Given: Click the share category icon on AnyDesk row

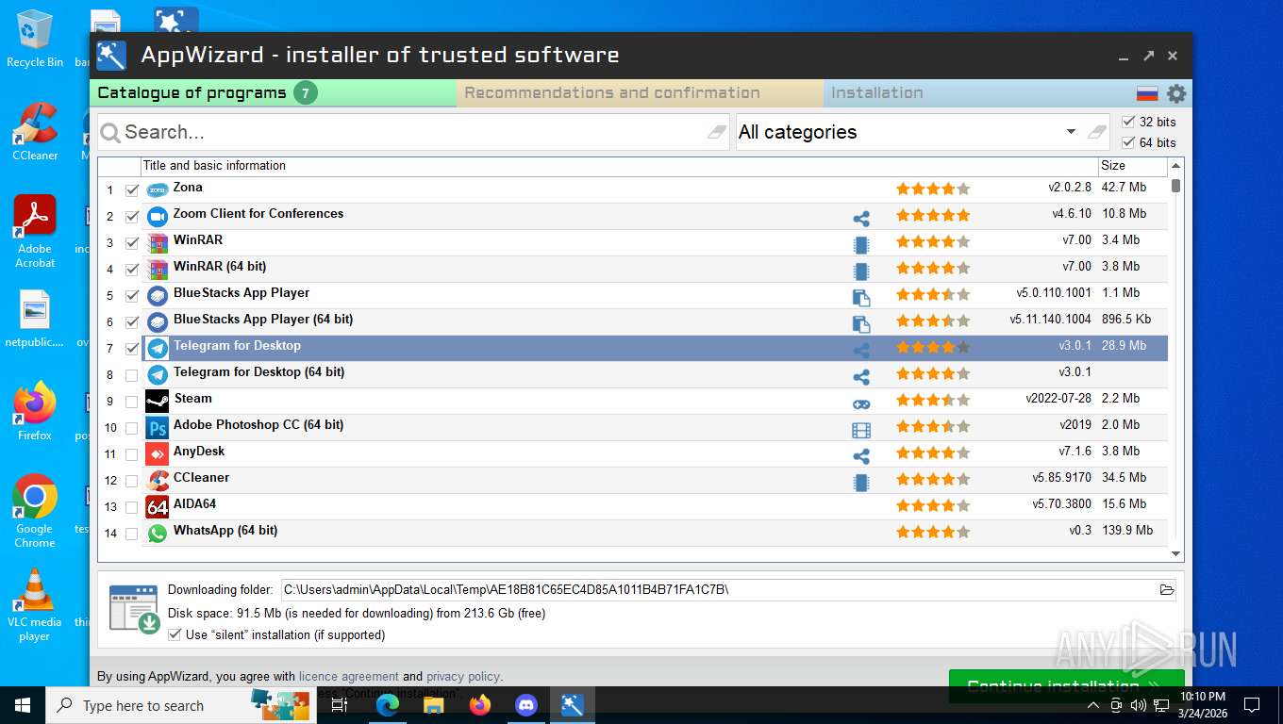Looking at the screenshot, I should point(861,456).
